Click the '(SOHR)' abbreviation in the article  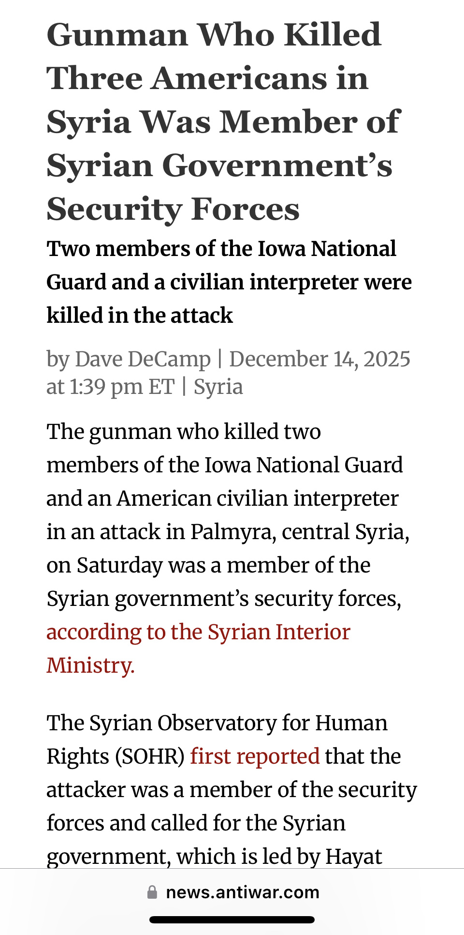click(149, 756)
